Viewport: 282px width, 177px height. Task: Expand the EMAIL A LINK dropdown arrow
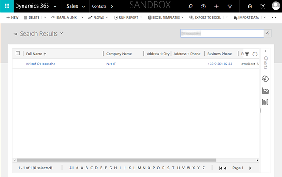coord(82,17)
